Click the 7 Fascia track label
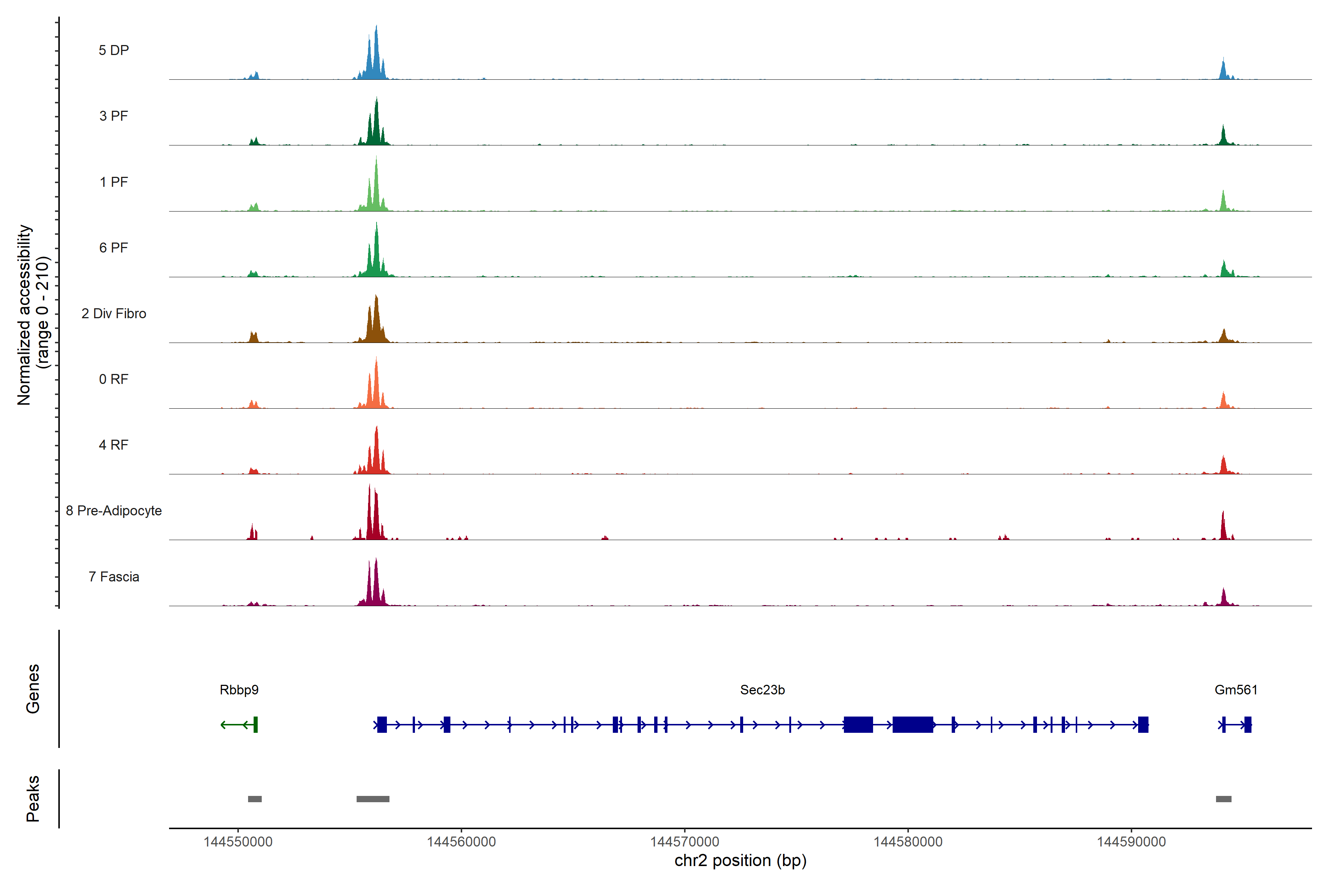This screenshot has width=1329, height=886. point(114,576)
